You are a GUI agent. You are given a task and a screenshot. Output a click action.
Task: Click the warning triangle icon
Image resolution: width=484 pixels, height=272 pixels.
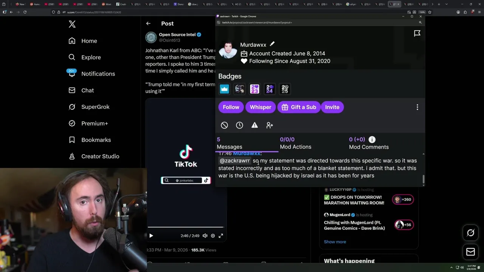[x=254, y=125]
